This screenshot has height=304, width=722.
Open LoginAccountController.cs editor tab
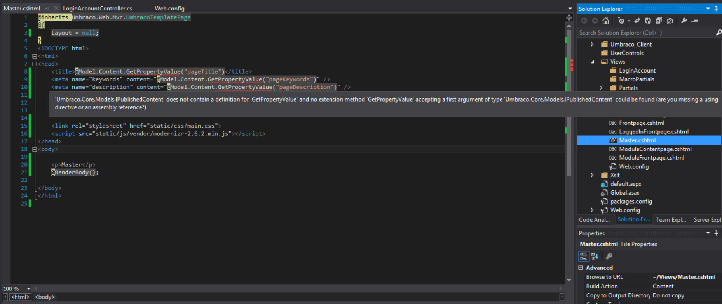pyautogui.click(x=98, y=9)
